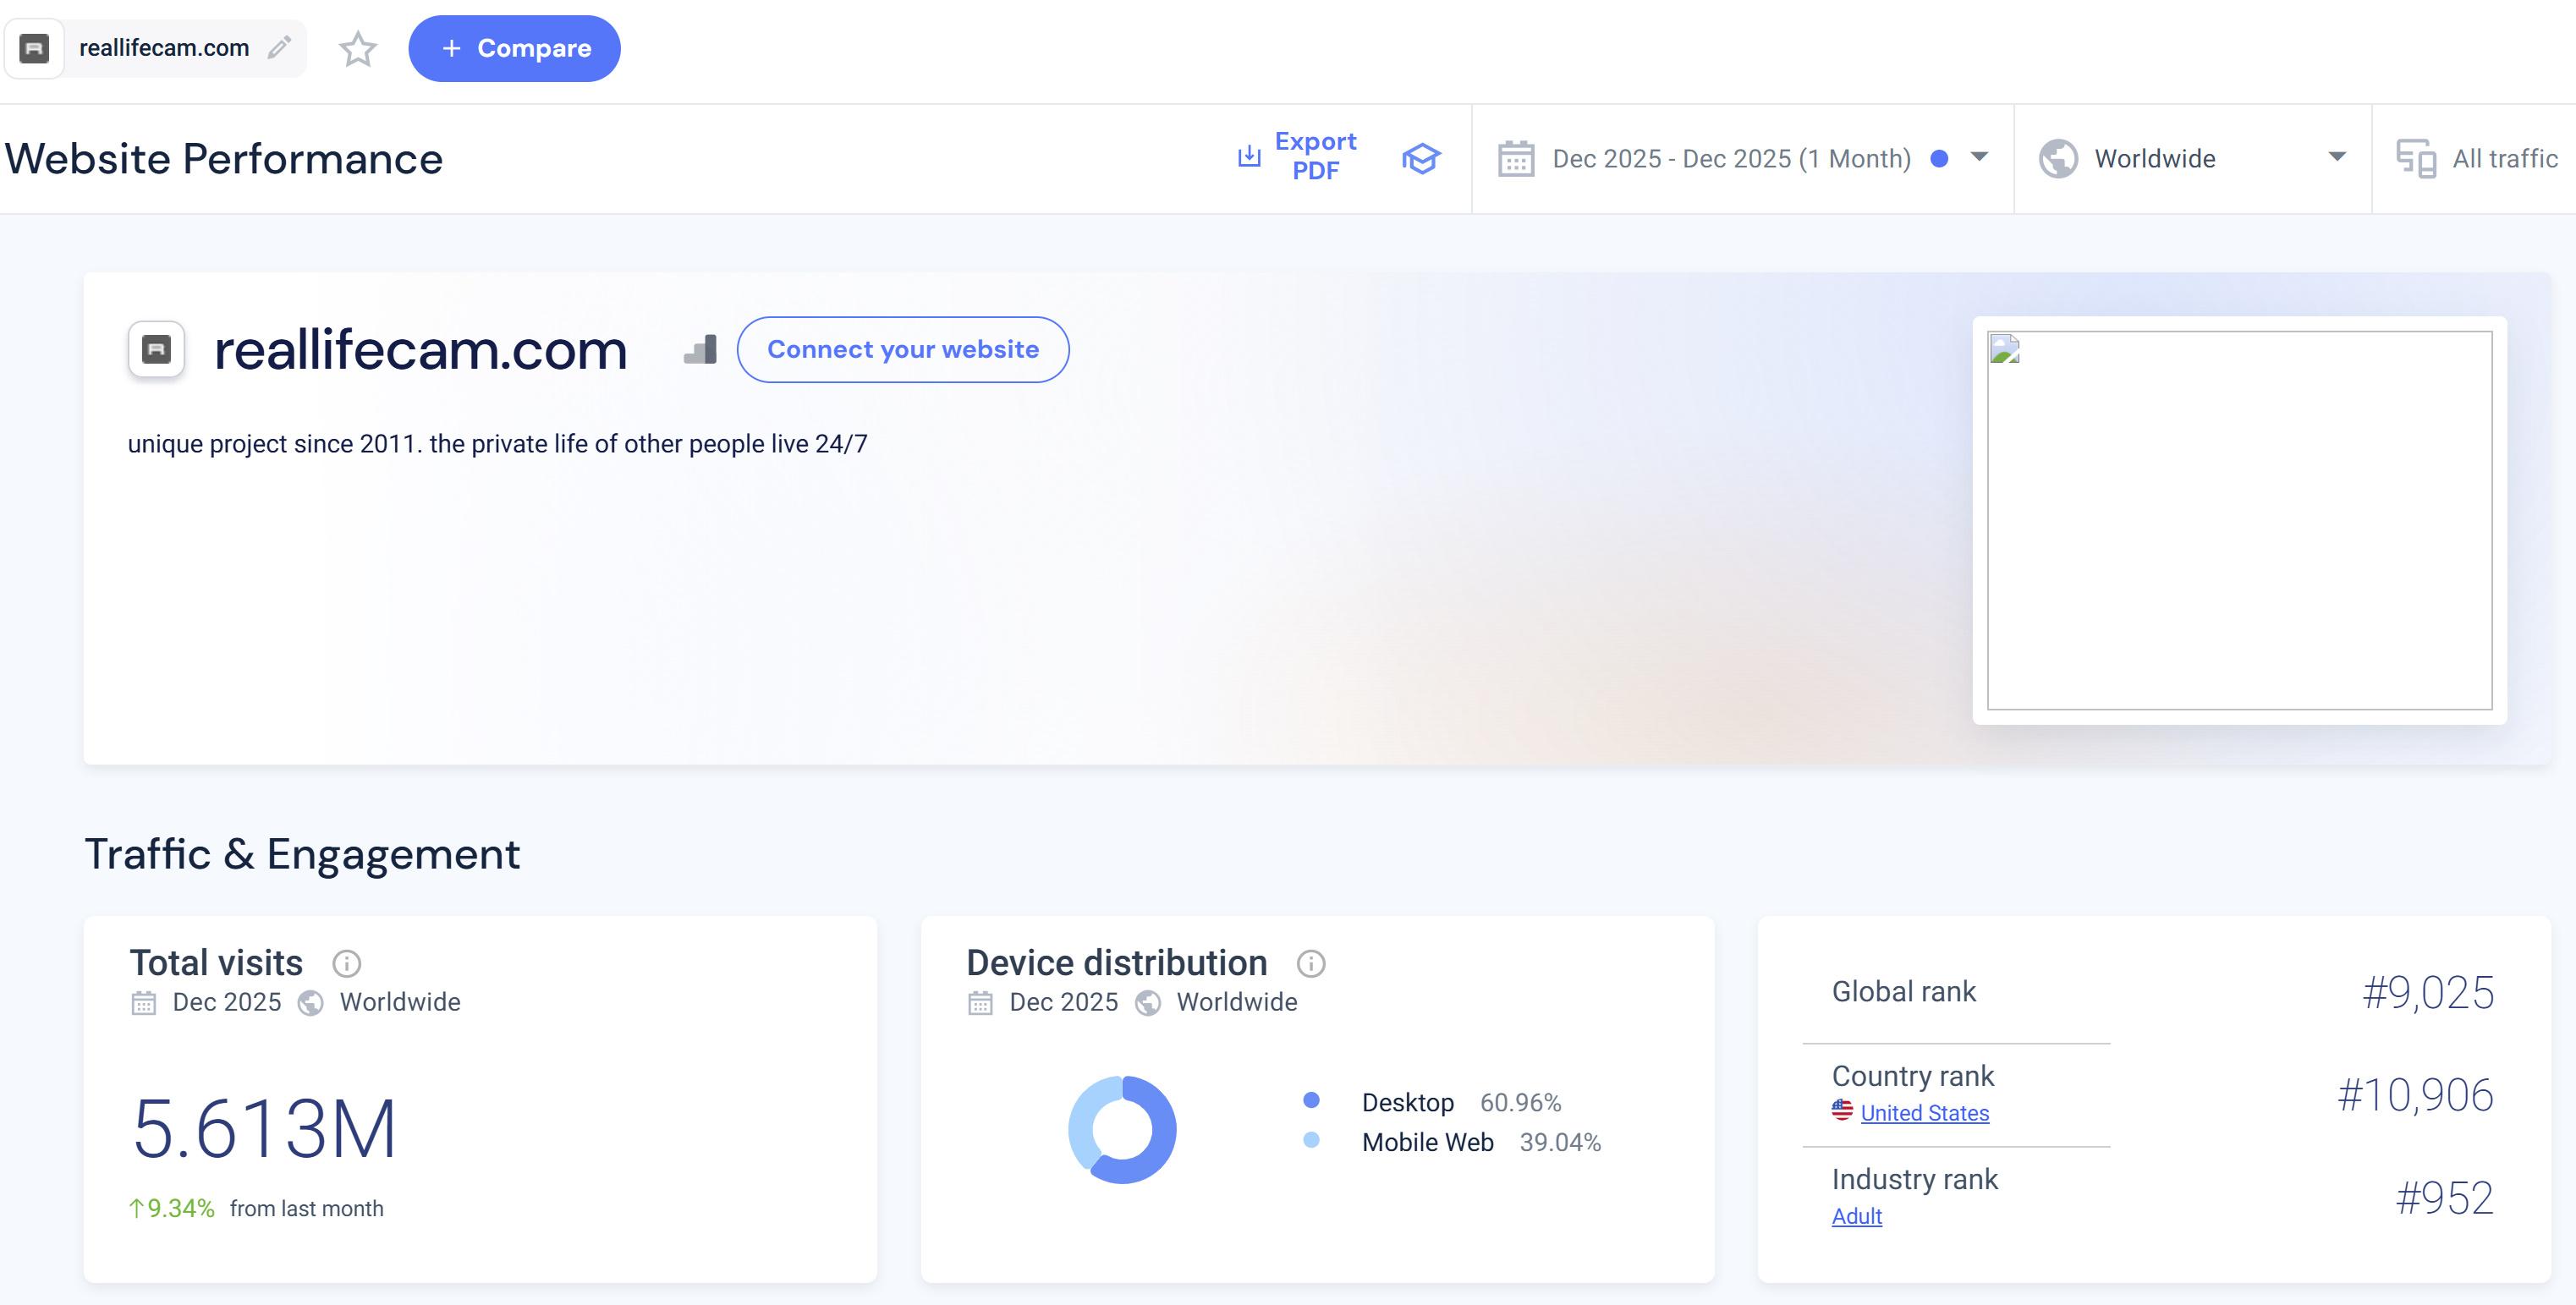2576x1305 pixels.
Task: Click the graduation cap learning icon
Action: tap(1420, 158)
